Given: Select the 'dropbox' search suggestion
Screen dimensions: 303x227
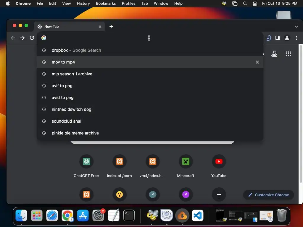Looking at the screenshot, I should [x=150, y=50].
